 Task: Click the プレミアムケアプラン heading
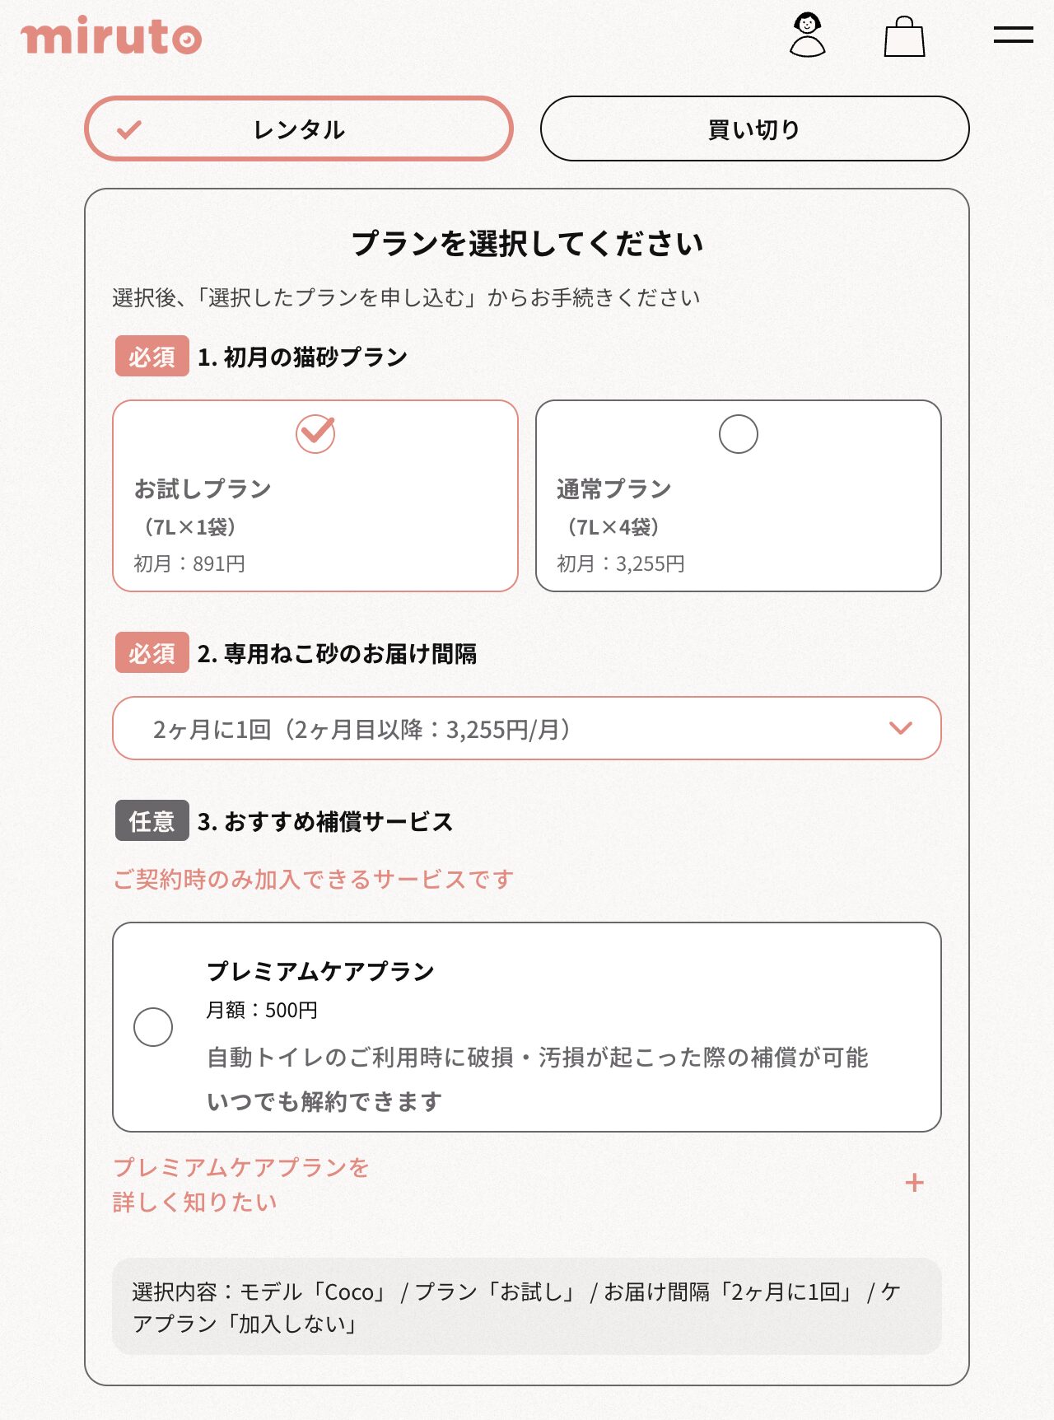click(320, 971)
